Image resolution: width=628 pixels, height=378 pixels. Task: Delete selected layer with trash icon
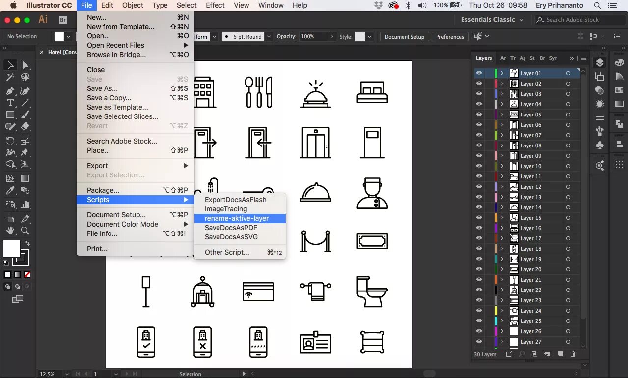click(x=573, y=354)
